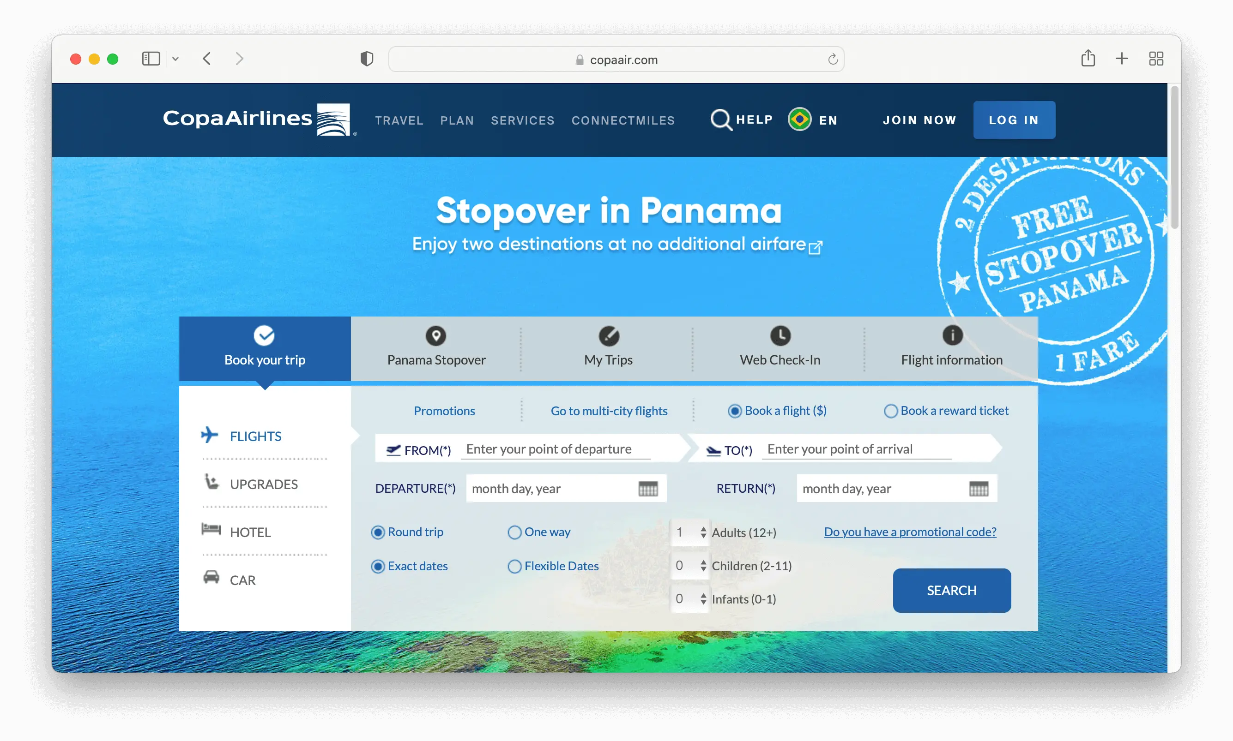Open the departure date calendar icon
Image resolution: width=1233 pixels, height=741 pixels.
click(648, 488)
